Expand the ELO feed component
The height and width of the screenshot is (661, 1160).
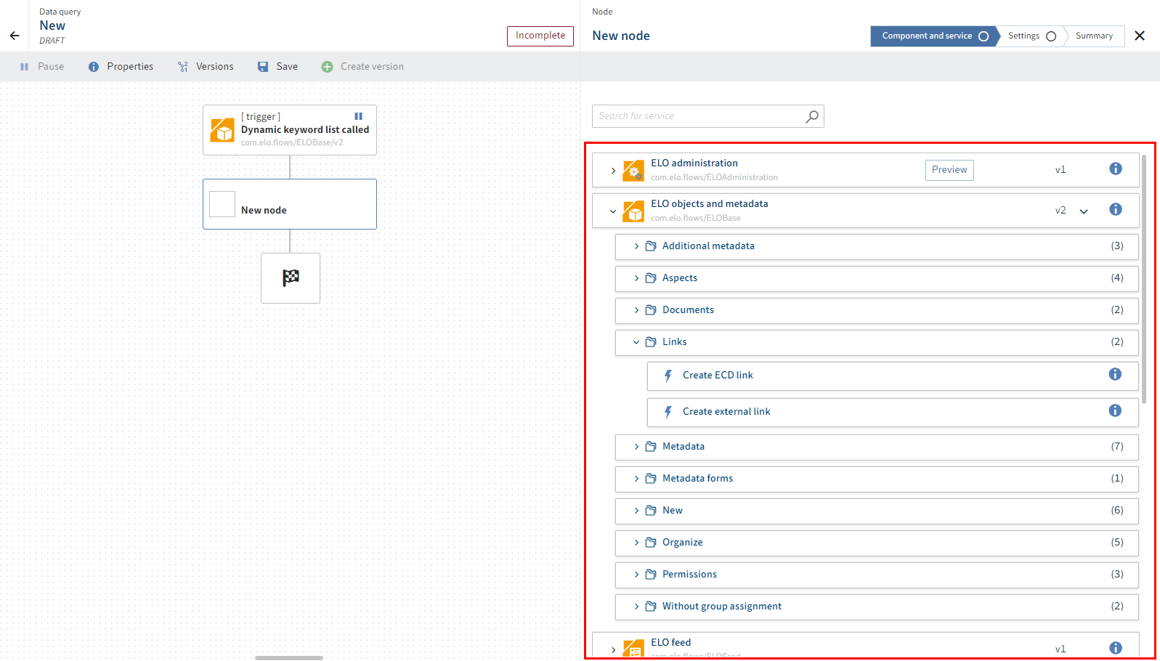pyautogui.click(x=613, y=649)
